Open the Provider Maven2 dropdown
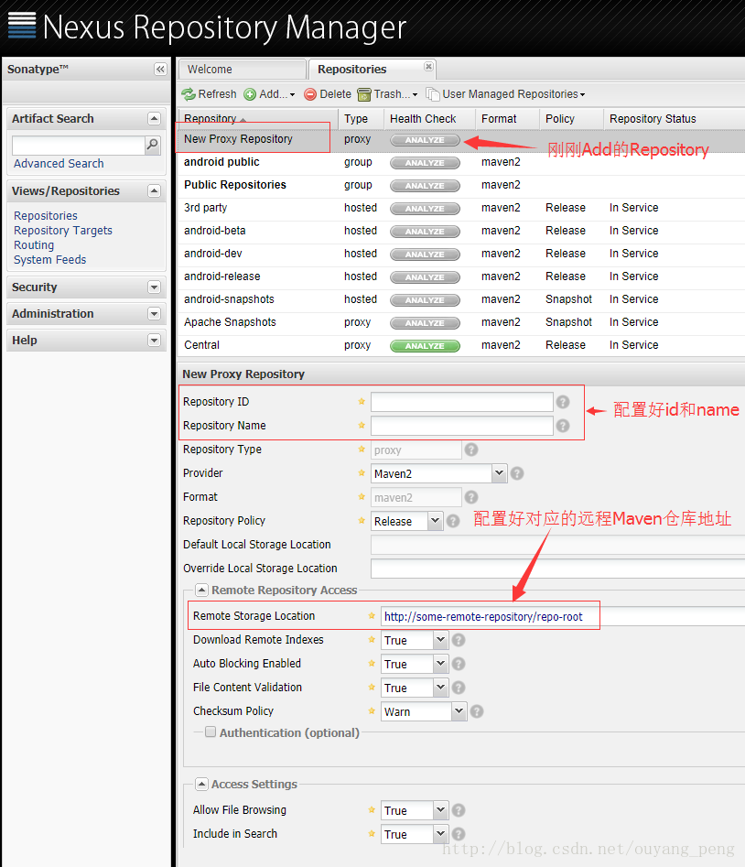Viewport: 745px width, 867px height. coord(499,473)
